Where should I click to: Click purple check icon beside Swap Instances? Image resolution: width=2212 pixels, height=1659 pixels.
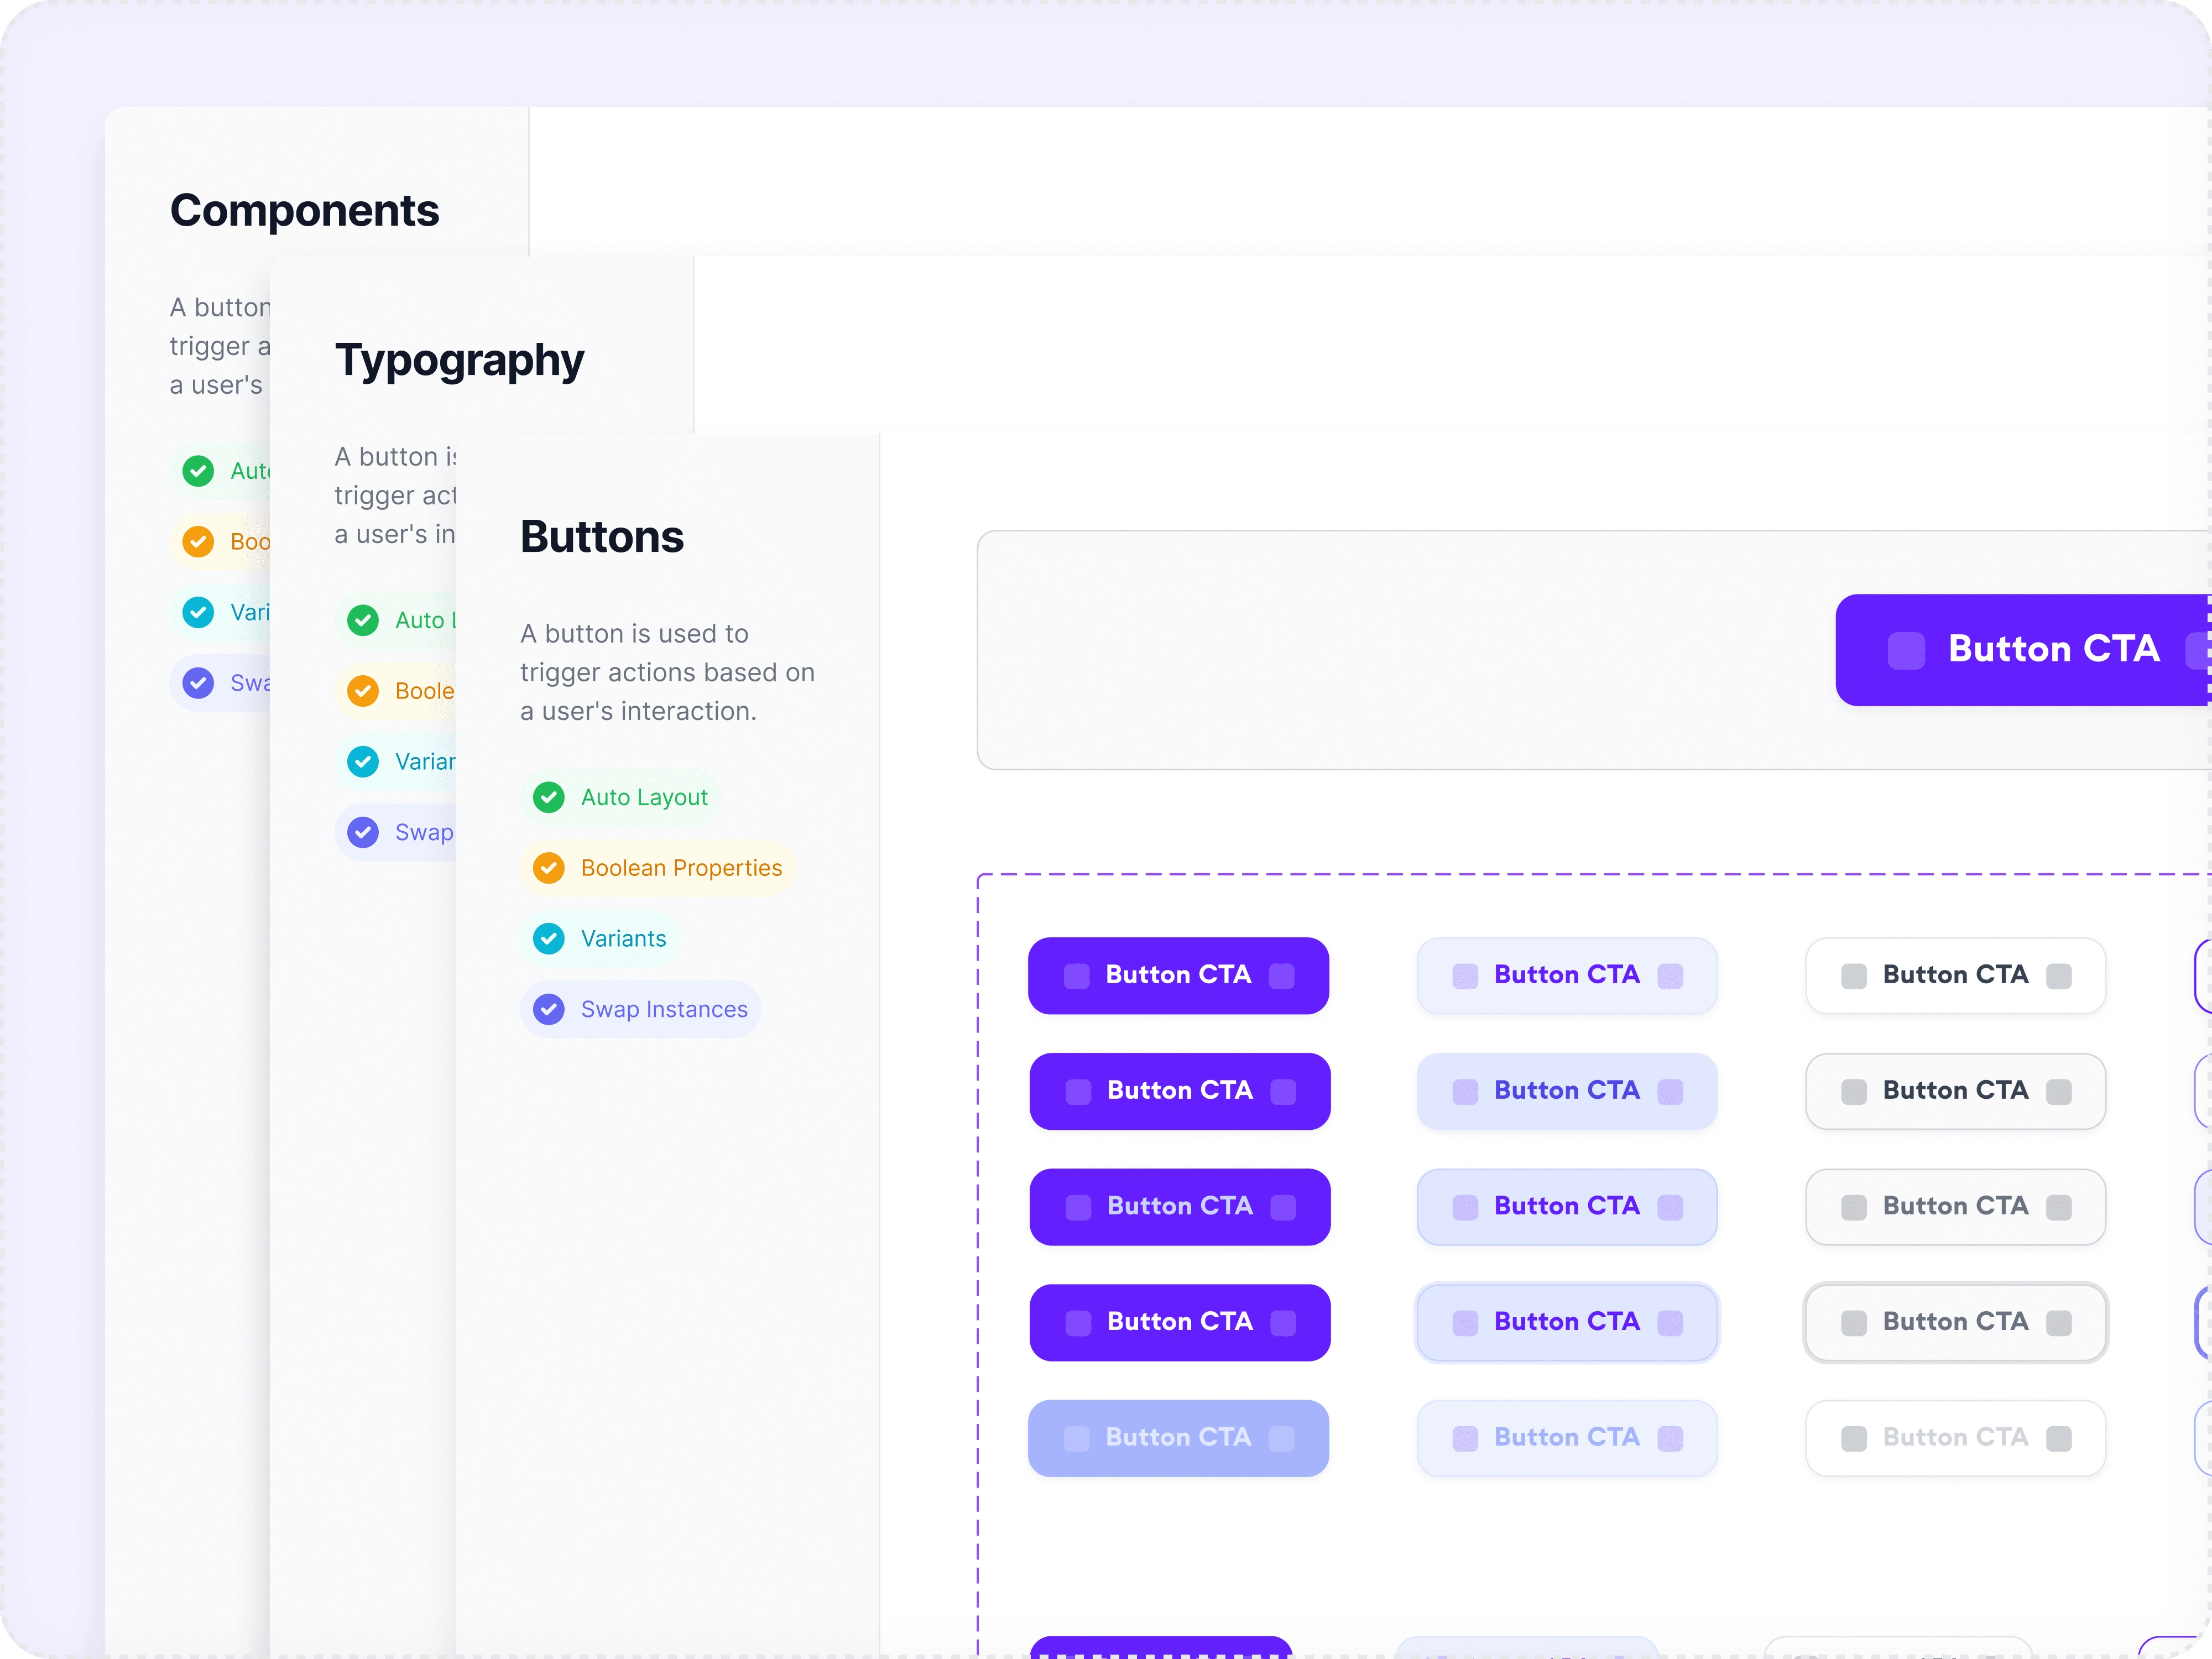(x=548, y=1009)
